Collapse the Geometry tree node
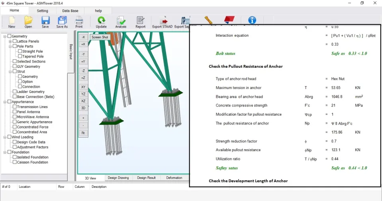 (x=5, y=36)
